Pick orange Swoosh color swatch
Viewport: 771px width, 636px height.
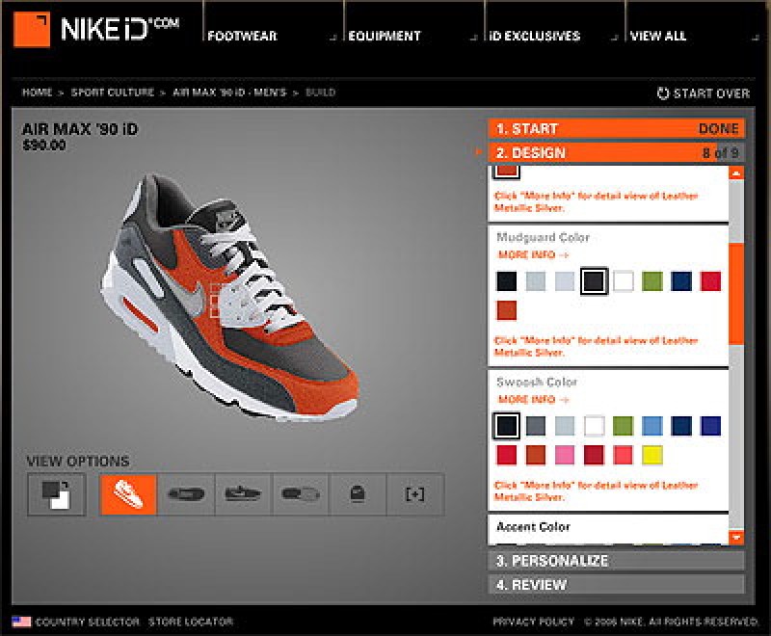(536, 455)
